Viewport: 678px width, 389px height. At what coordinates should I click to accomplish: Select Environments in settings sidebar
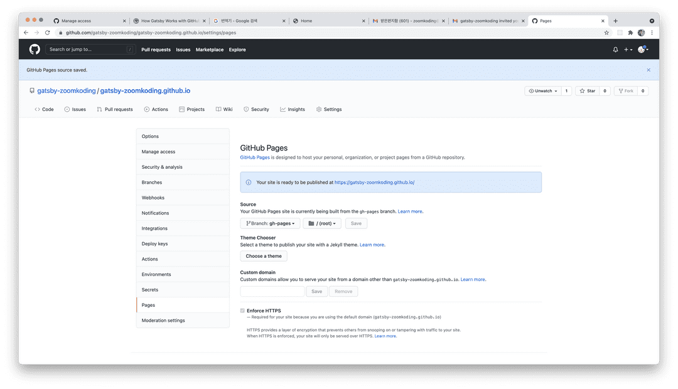pos(183,274)
